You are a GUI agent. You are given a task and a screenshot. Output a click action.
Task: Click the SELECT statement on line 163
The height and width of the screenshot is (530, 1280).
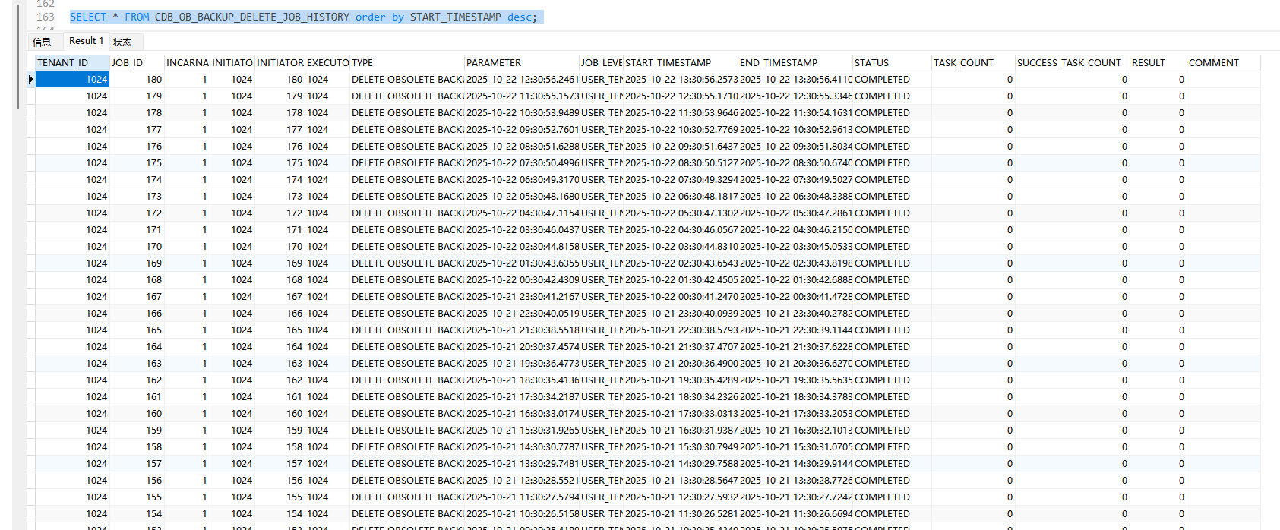[304, 17]
